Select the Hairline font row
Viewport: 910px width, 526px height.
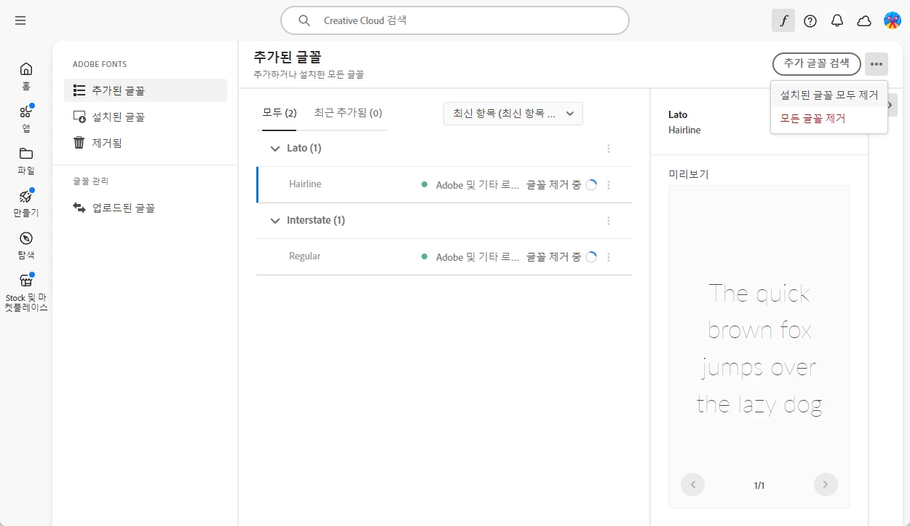(x=444, y=184)
